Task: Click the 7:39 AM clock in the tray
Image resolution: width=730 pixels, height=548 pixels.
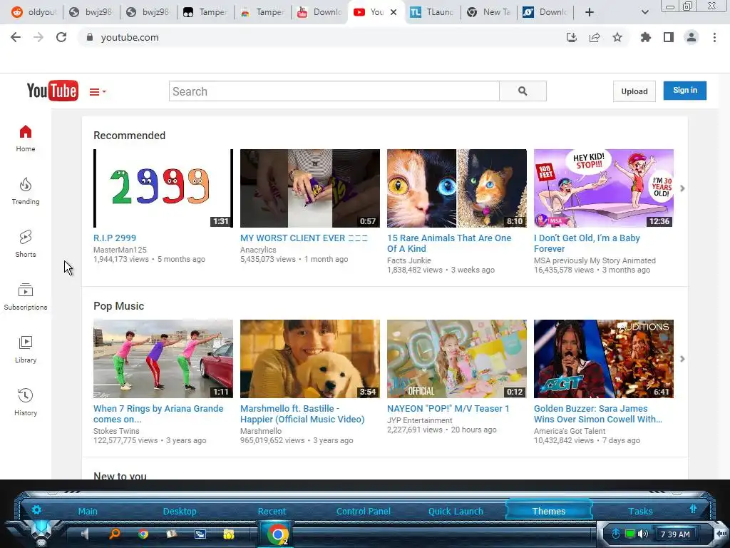Action: click(675, 534)
